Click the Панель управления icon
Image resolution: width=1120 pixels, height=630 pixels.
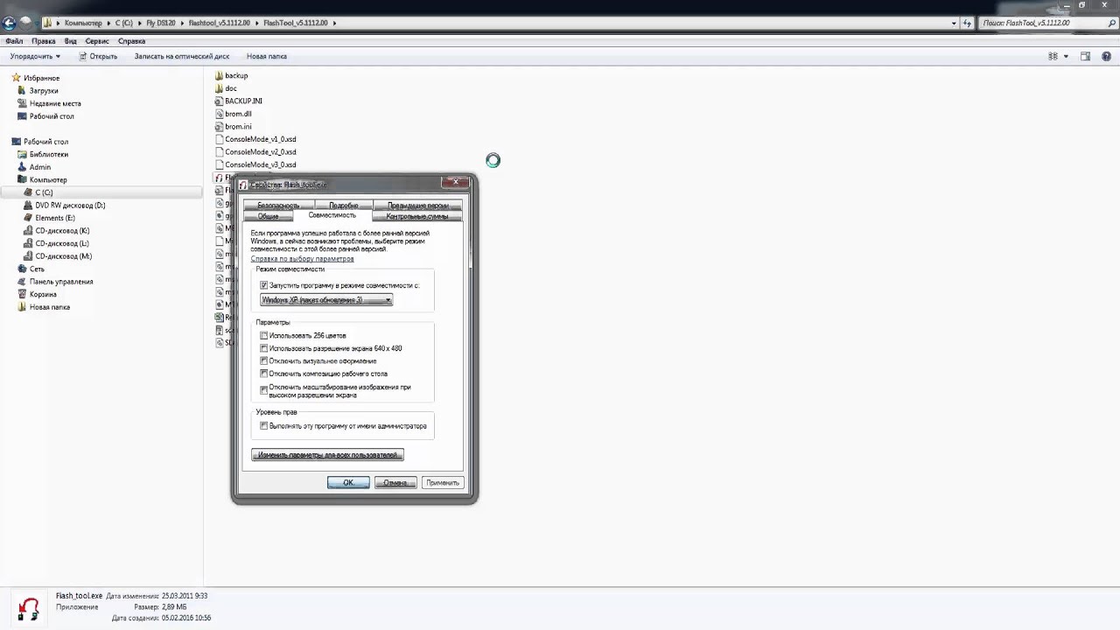pyautogui.click(x=23, y=282)
